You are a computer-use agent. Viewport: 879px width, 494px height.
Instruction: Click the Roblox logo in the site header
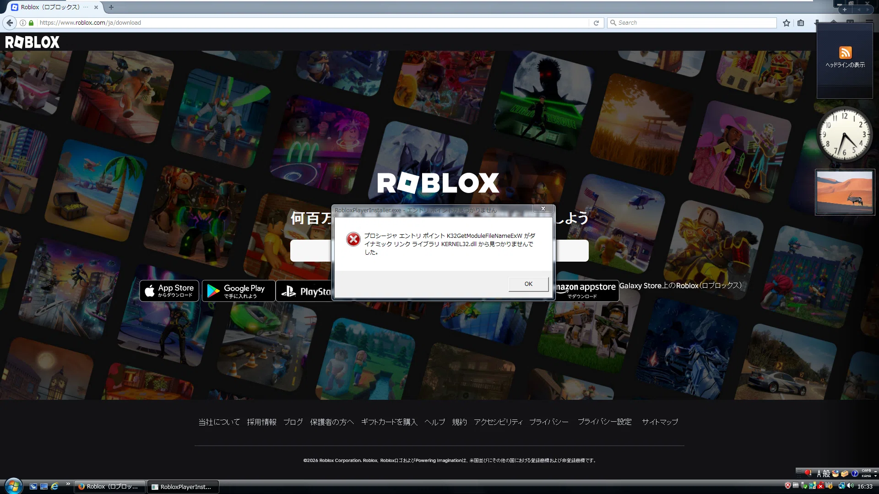tap(32, 42)
